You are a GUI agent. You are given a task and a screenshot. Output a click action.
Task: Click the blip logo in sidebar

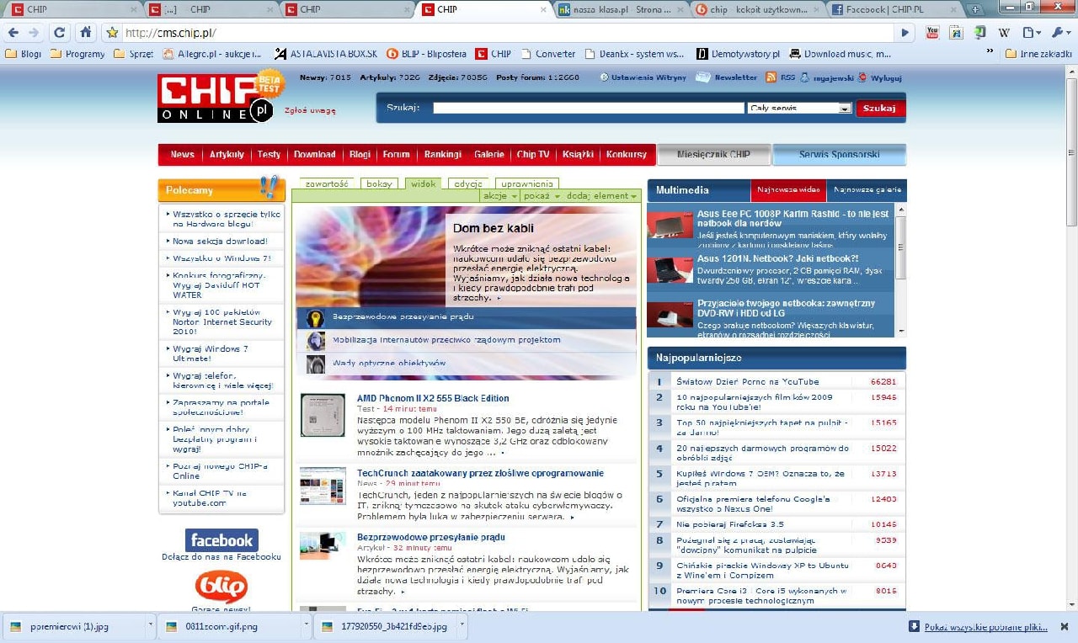click(x=221, y=586)
